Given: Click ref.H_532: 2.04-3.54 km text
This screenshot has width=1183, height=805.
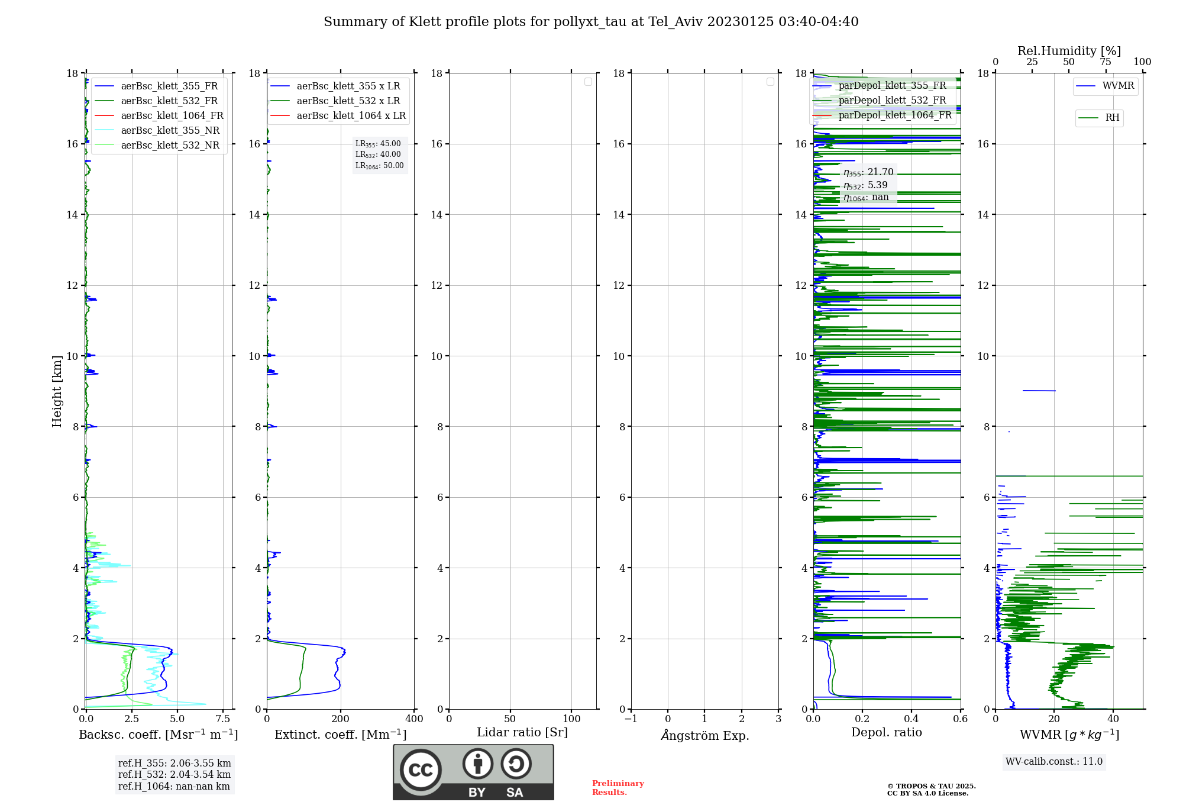Looking at the screenshot, I should pyautogui.click(x=174, y=775).
